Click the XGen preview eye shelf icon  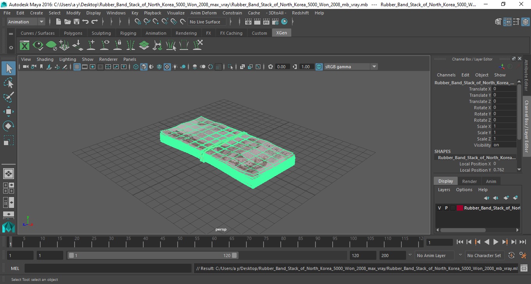tap(38, 45)
